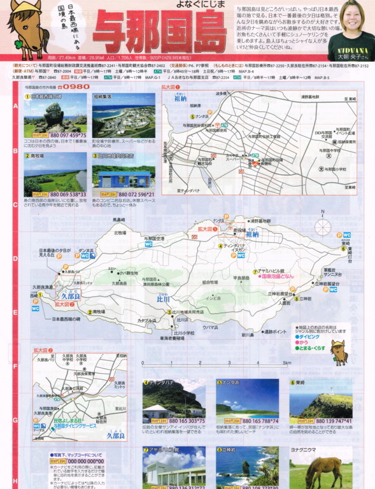This screenshot has width=375, height=489.
Task: Click the green とまる・くらす legend entry
Action: pyautogui.click(x=310, y=348)
